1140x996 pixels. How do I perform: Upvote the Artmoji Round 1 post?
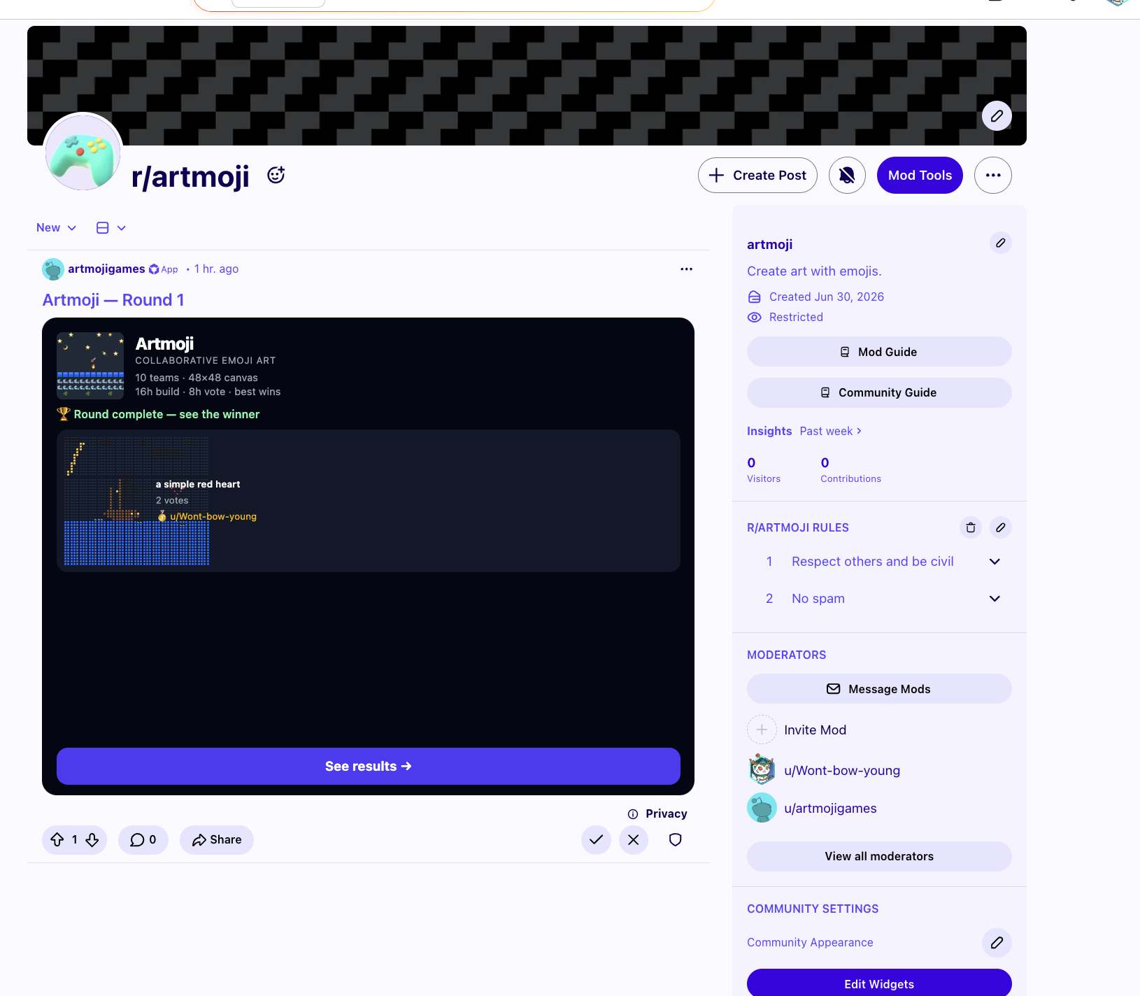coord(57,840)
